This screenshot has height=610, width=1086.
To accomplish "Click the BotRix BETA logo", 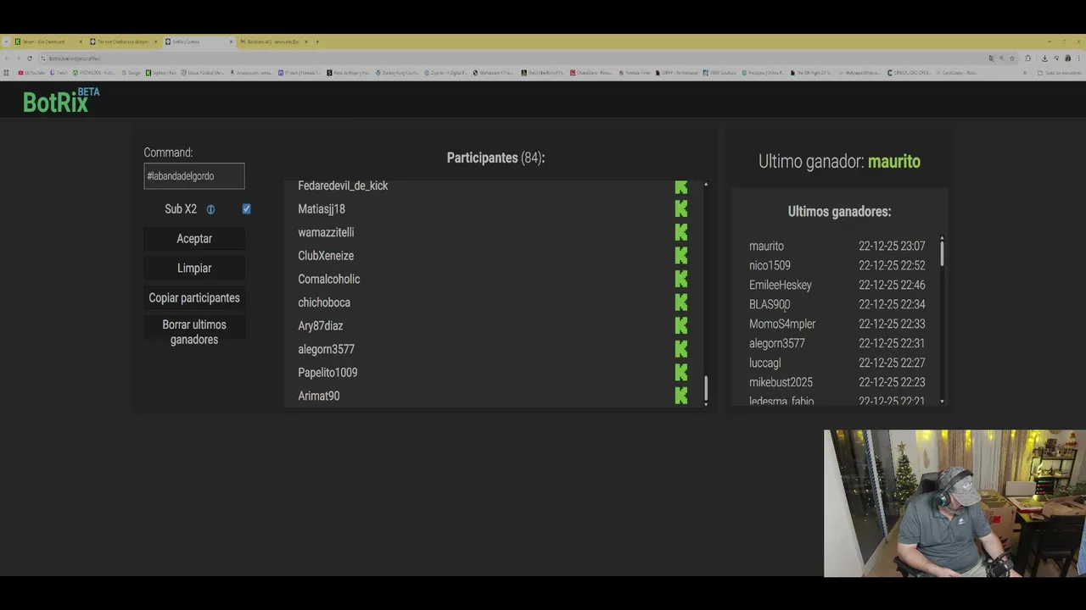I will 61,101.
